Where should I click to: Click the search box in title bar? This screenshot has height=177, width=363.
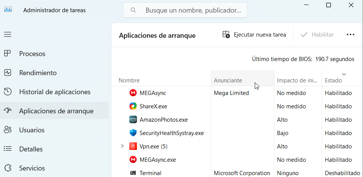(186, 10)
